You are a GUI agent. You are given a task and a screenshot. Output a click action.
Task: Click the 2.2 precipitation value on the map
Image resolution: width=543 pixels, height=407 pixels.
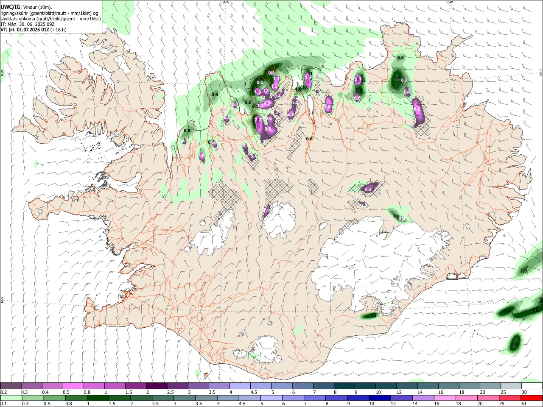258,120
